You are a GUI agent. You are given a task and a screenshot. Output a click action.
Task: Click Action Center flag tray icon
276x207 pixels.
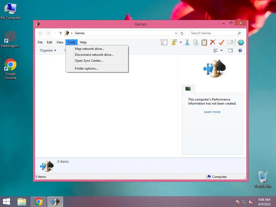pos(238,202)
